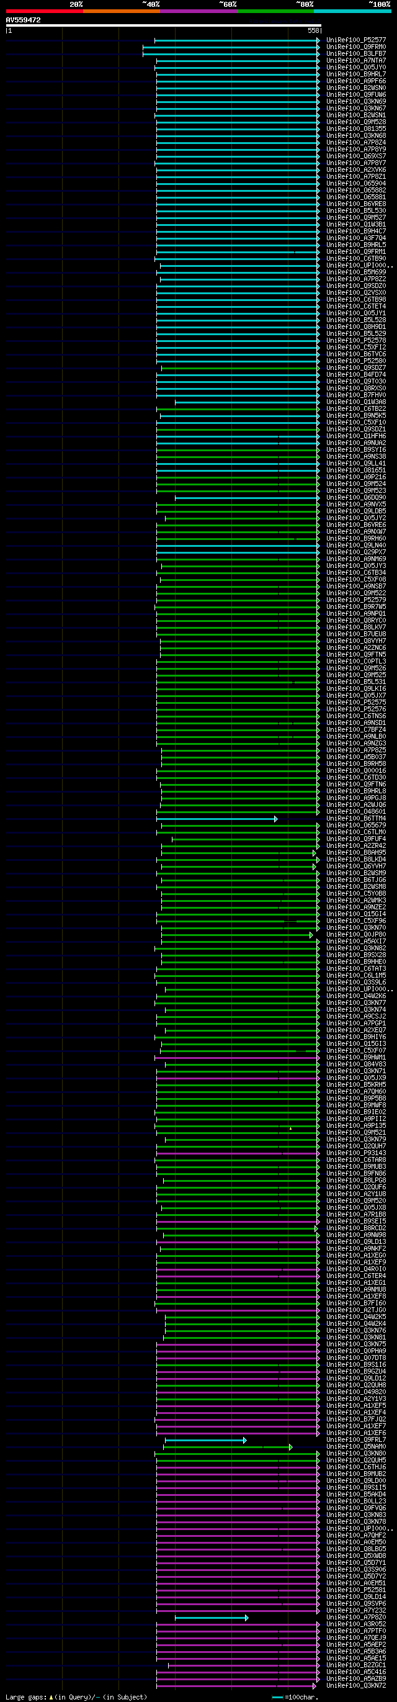This screenshot has height=1702, width=397.
Task: Select the UniRef100_B6TTM4 label
Action: pyautogui.click(x=356, y=819)
